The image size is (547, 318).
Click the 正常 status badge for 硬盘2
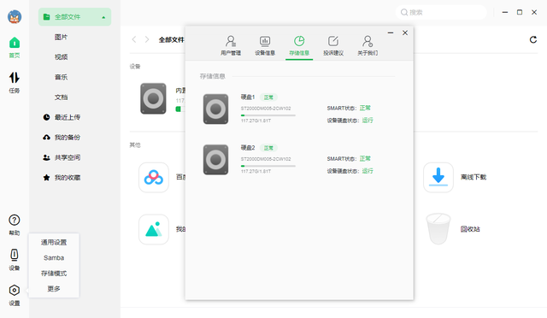pyautogui.click(x=268, y=148)
